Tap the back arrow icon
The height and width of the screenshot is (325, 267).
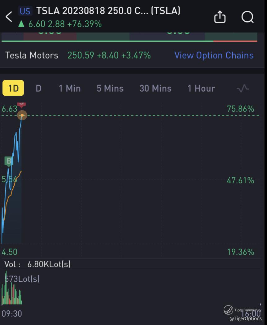(9, 17)
